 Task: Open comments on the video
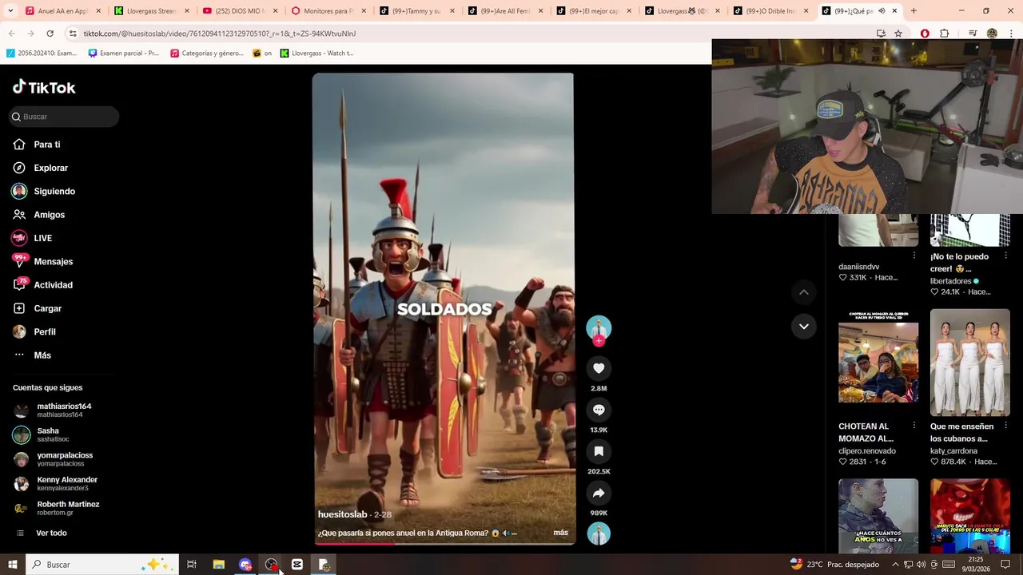[x=599, y=410]
